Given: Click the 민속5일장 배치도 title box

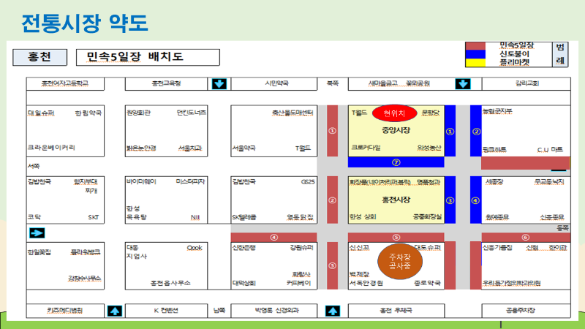Looking at the screenshot, I should [137, 56].
